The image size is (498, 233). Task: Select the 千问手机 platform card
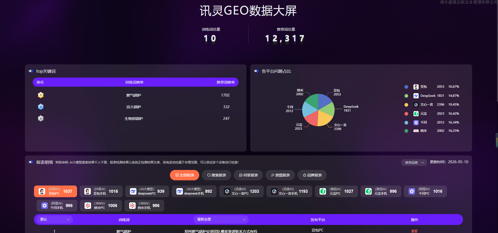pyautogui.click(x=57, y=206)
